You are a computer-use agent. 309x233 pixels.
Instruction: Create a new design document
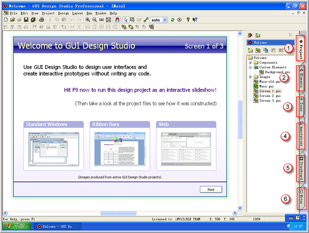(6, 20)
